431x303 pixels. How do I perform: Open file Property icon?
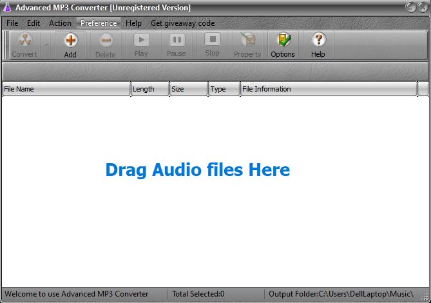pos(247,45)
